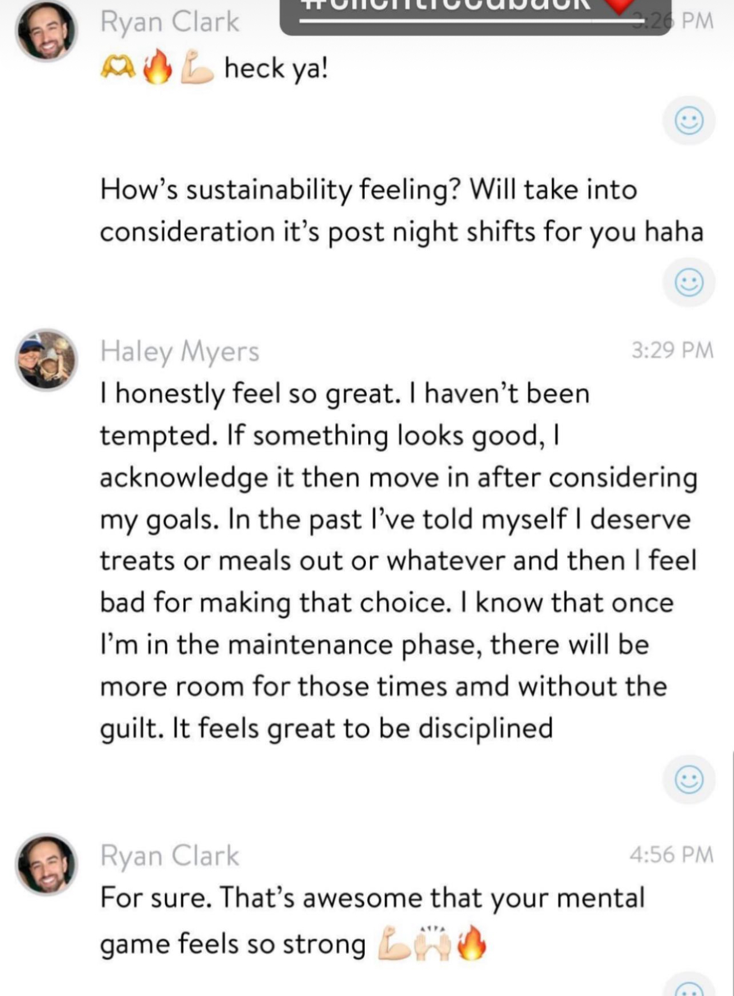Click the raised hands emoji in the last message
This screenshot has width=734, height=996.
coord(434,943)
